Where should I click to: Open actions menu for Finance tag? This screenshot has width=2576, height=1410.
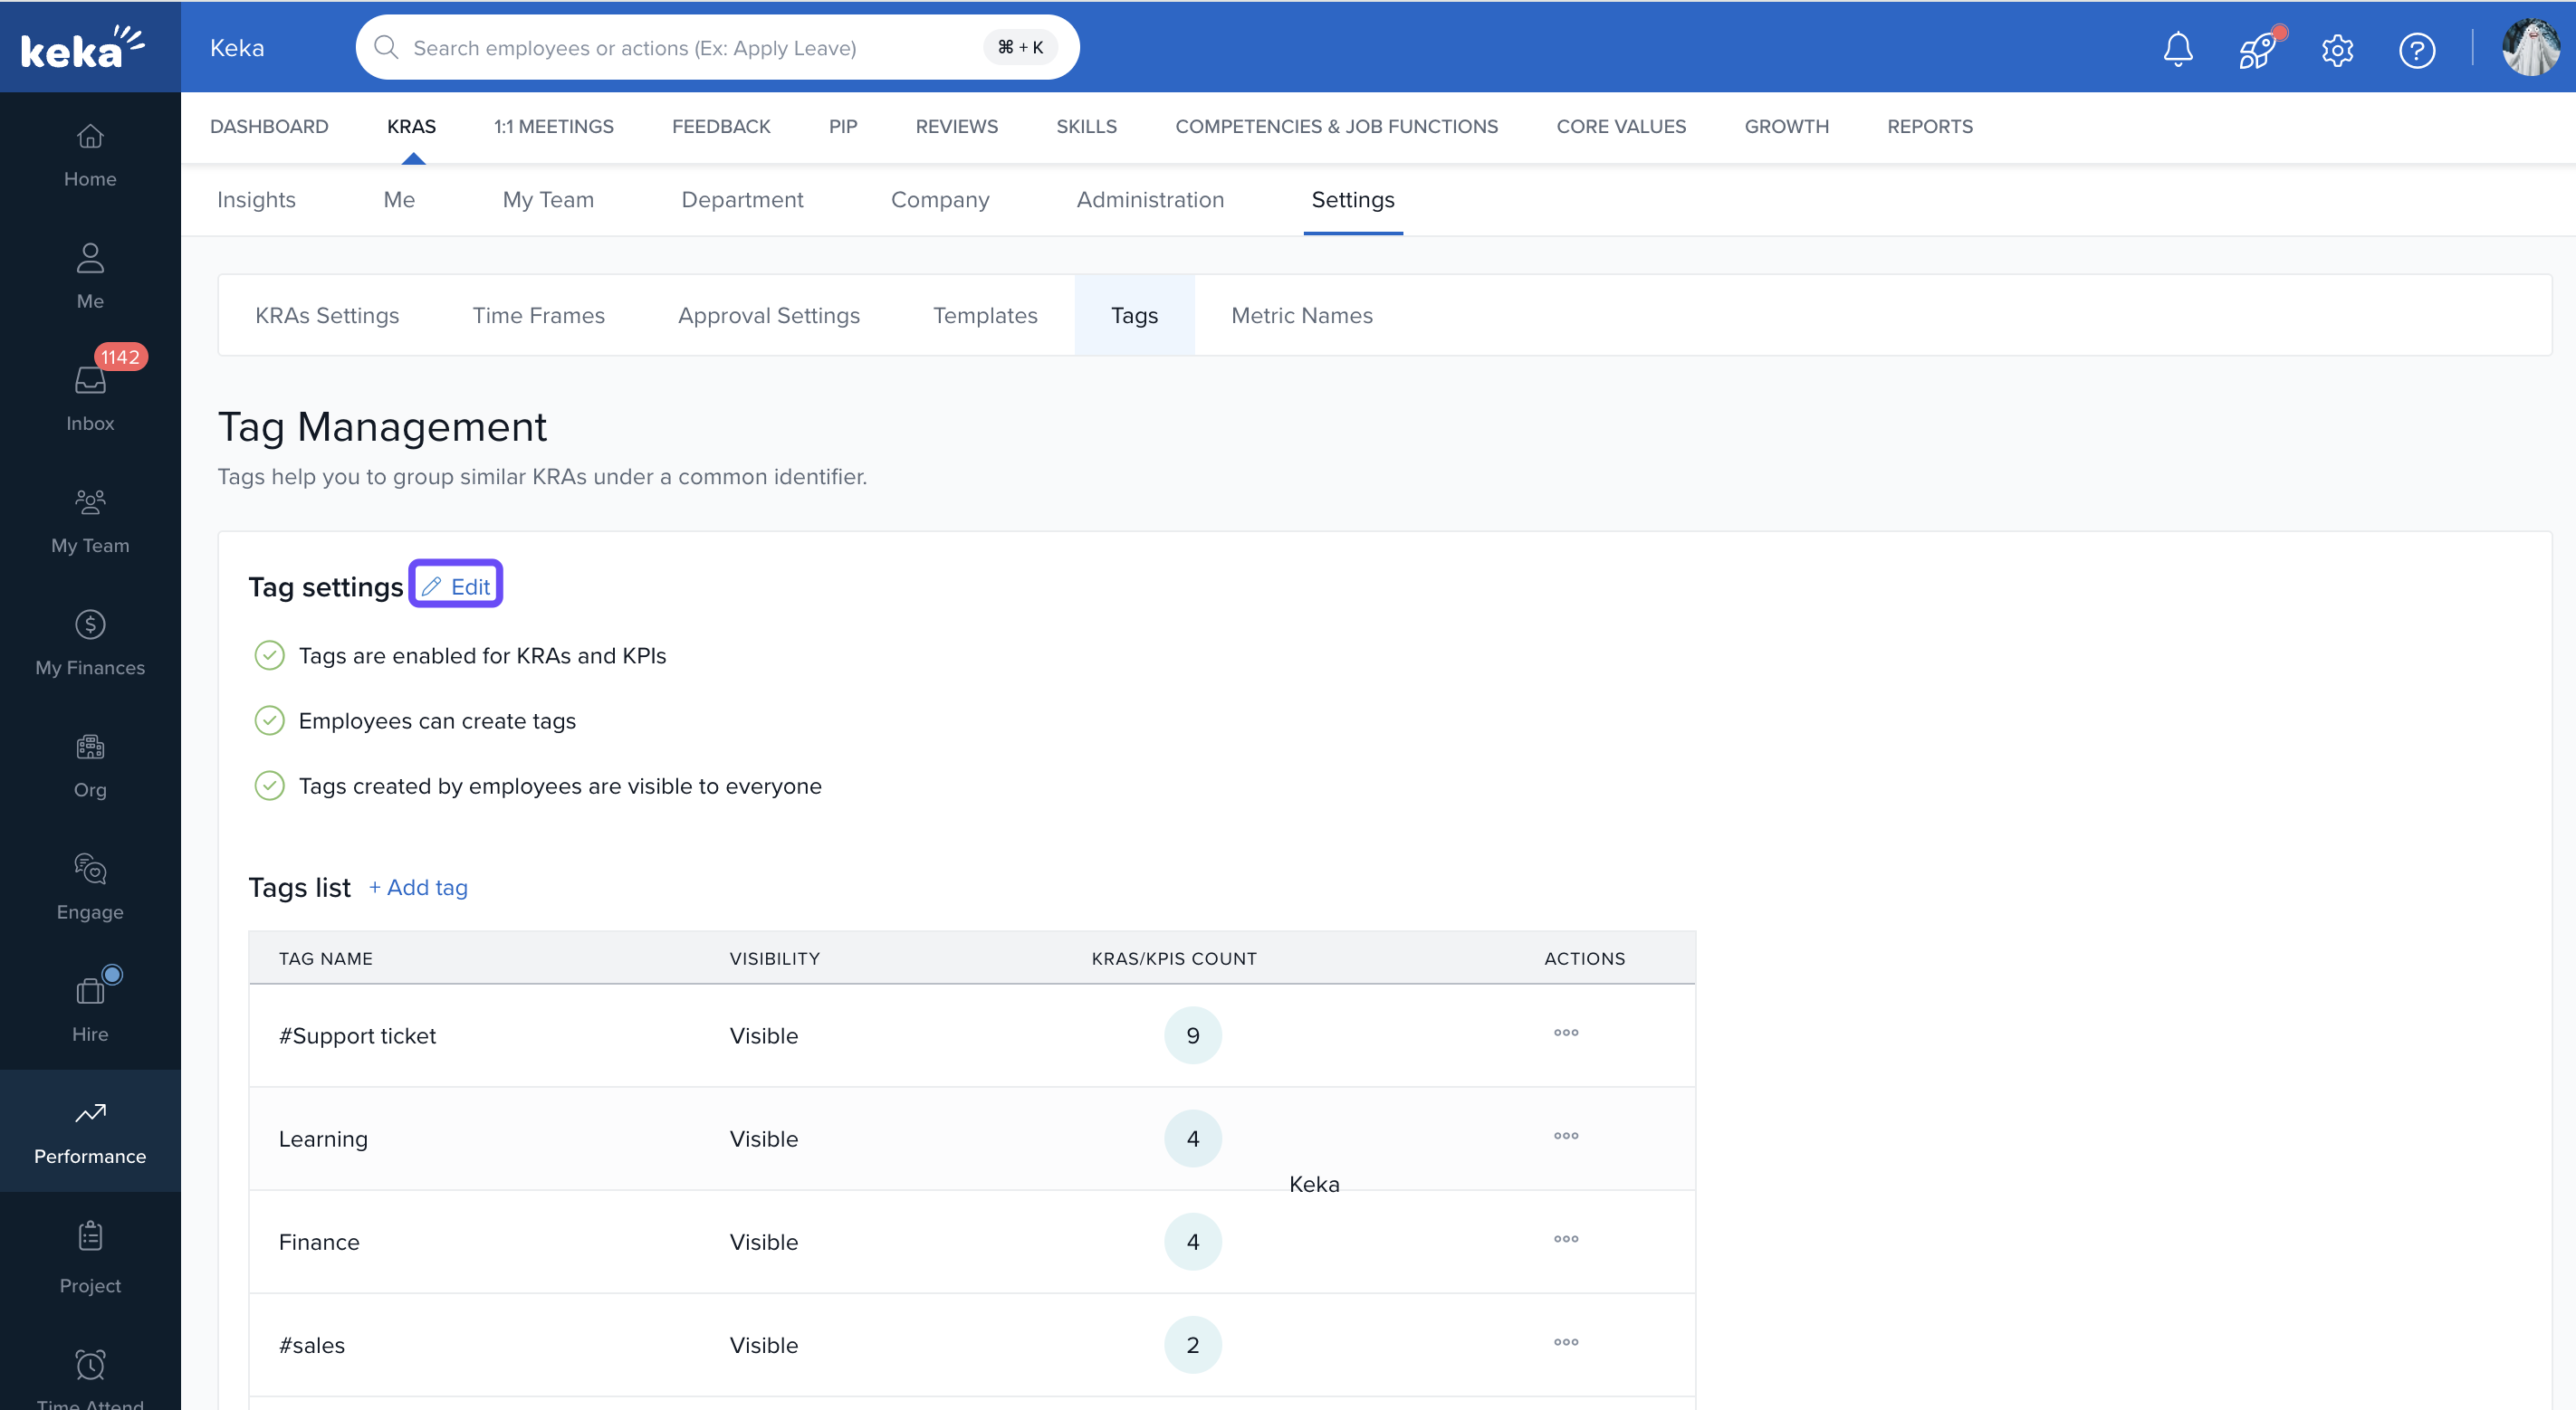[x=1566, y=1239]
